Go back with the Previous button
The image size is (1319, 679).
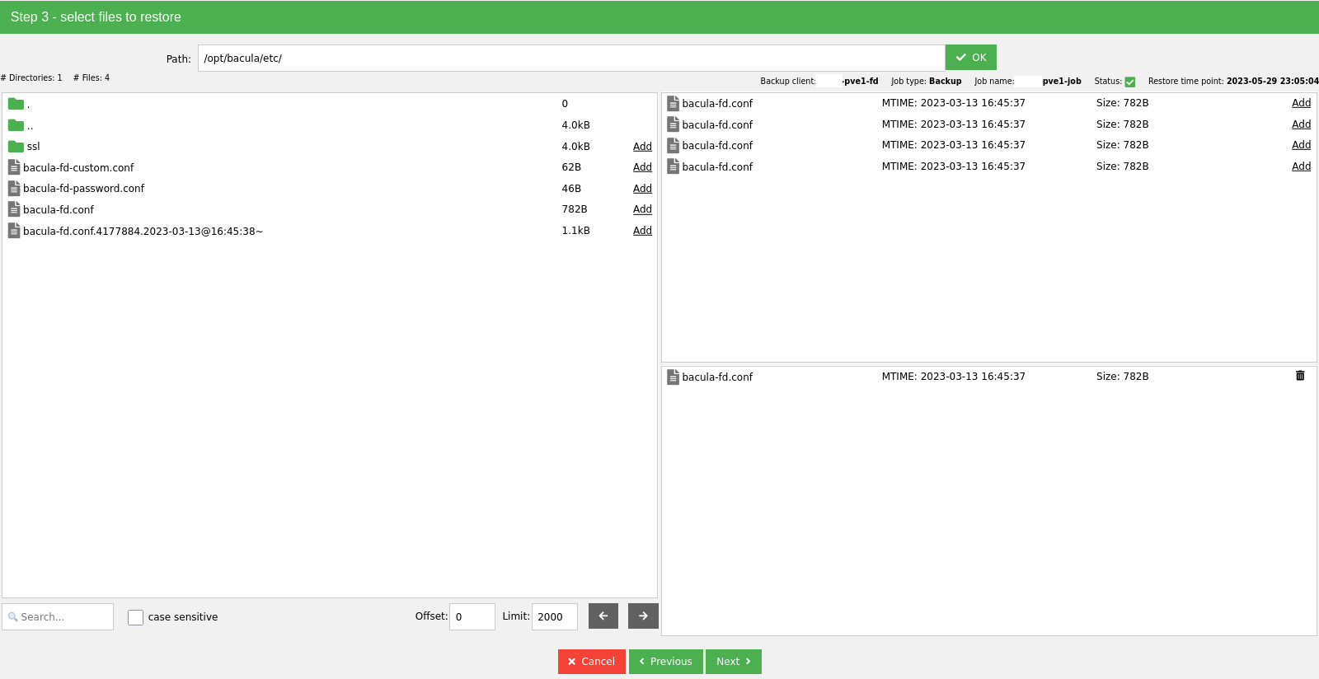(x=665, y=662)
